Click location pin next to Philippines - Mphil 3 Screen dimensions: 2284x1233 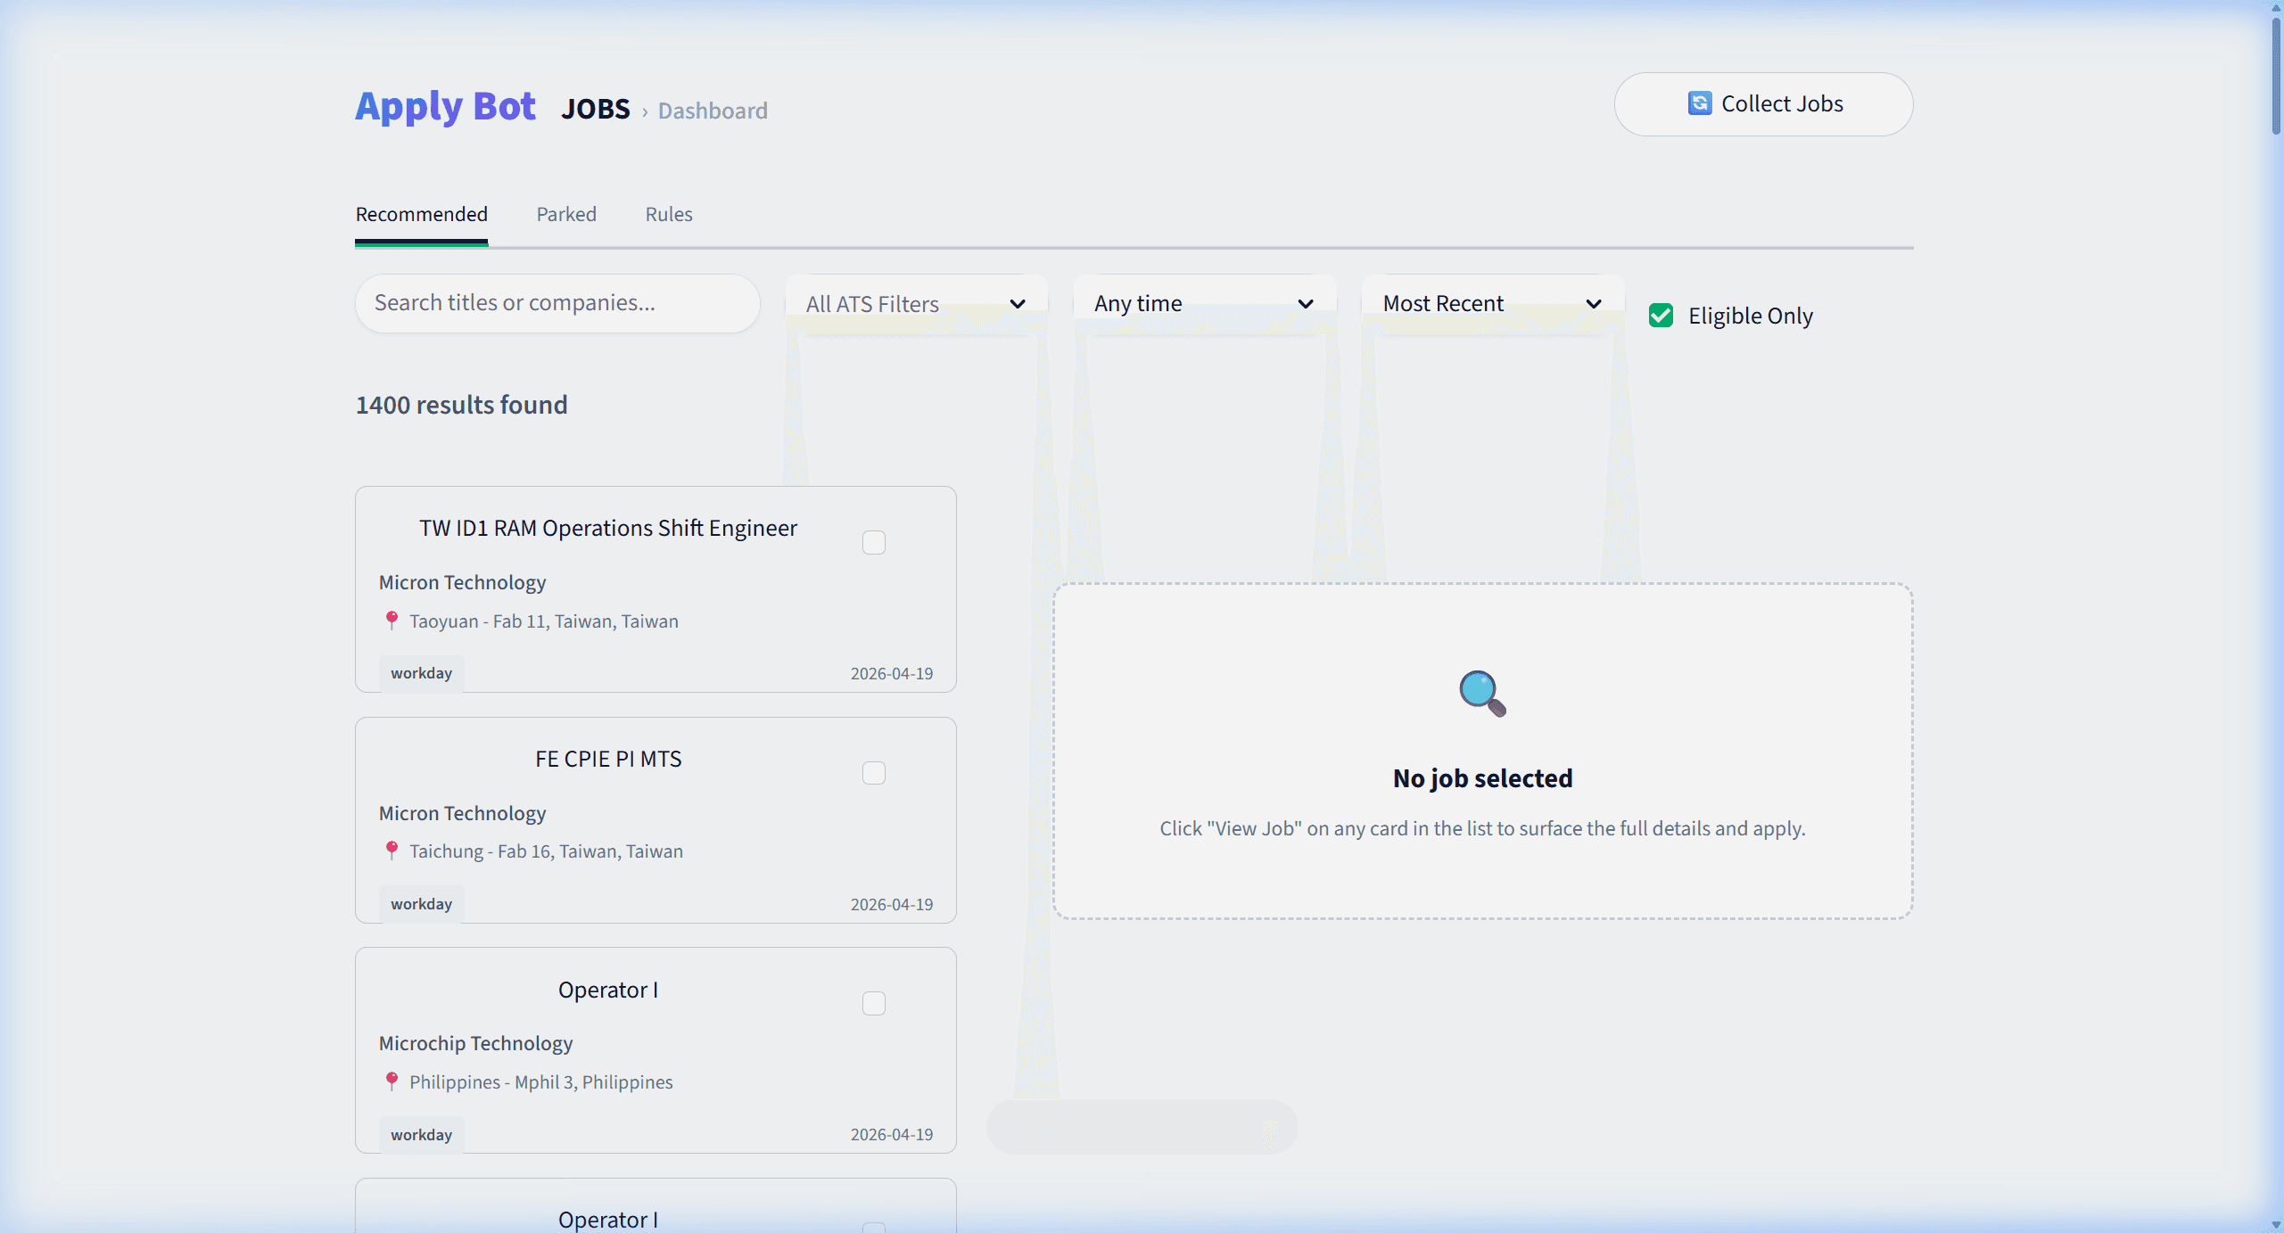click(x=392, y=1081)
